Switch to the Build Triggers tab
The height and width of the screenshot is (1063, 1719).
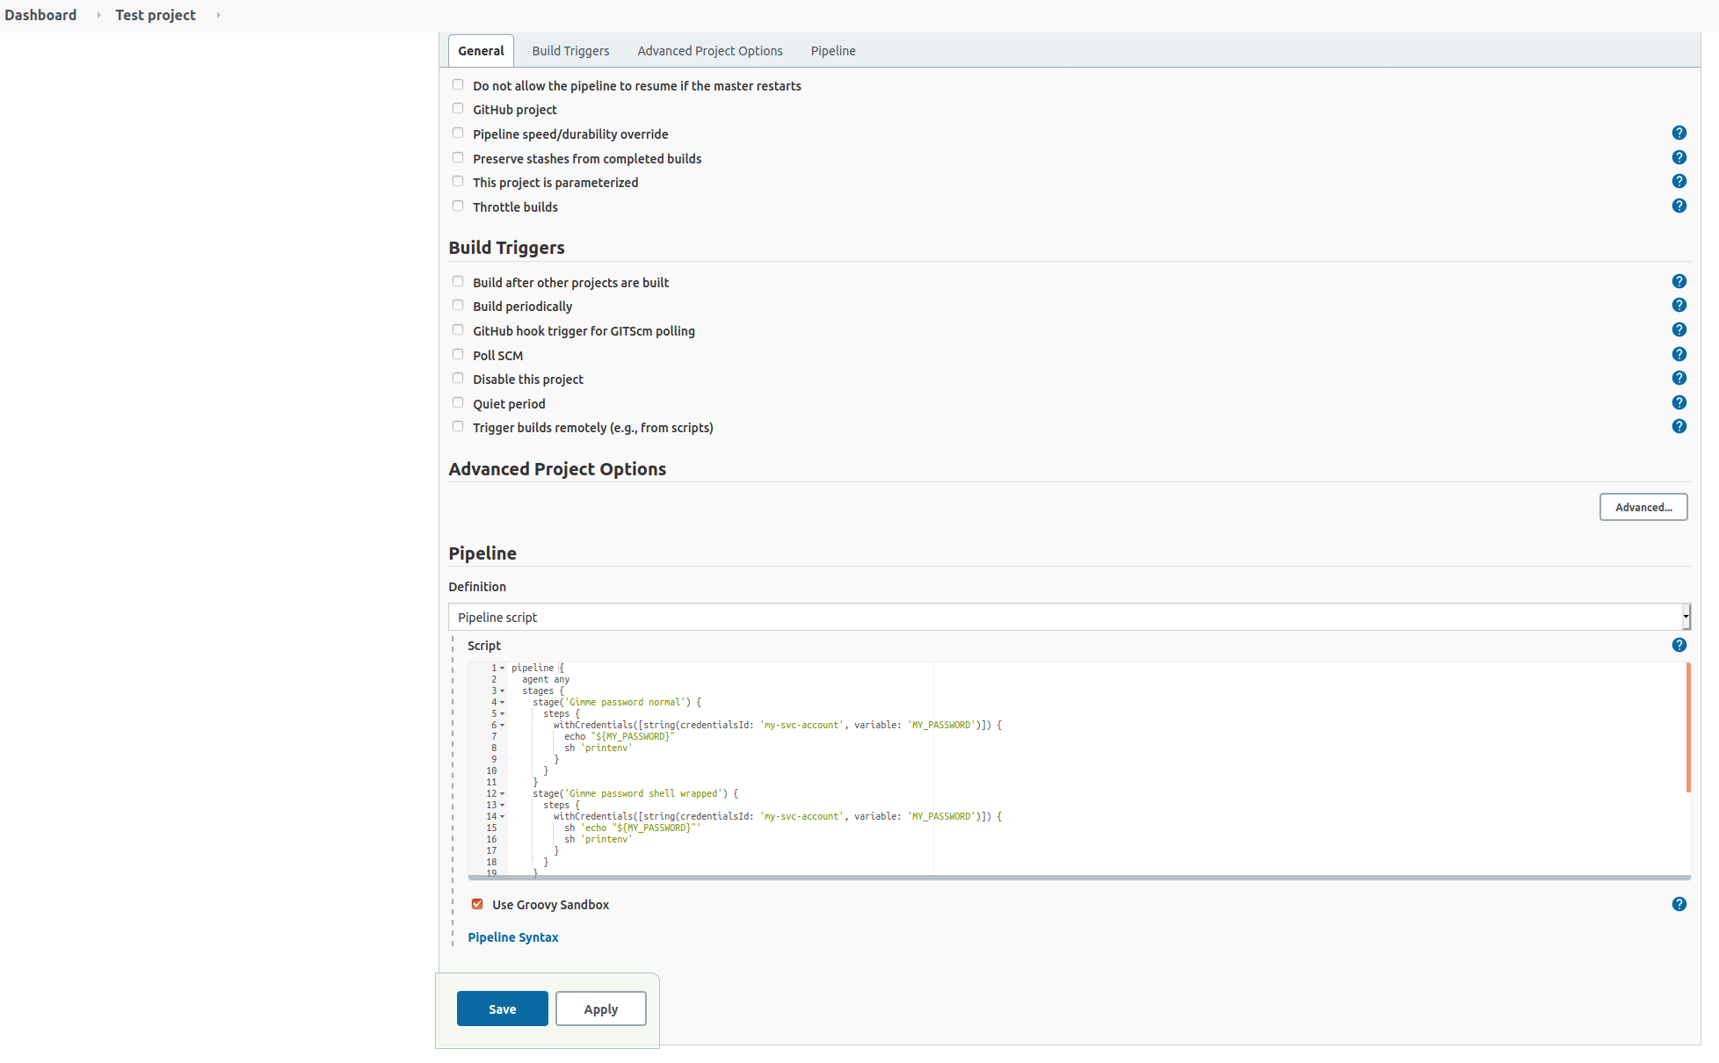(x=570, y=51)
